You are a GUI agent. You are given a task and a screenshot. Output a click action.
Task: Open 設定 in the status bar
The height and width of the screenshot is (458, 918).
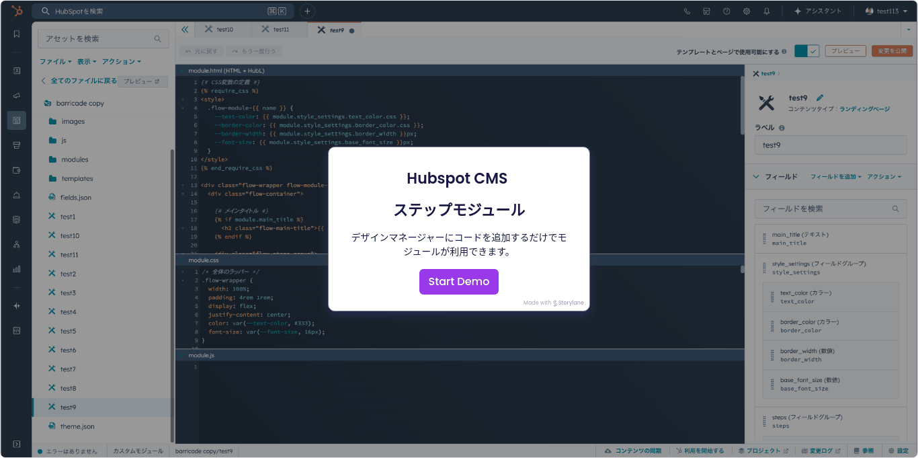coord(898,451)
